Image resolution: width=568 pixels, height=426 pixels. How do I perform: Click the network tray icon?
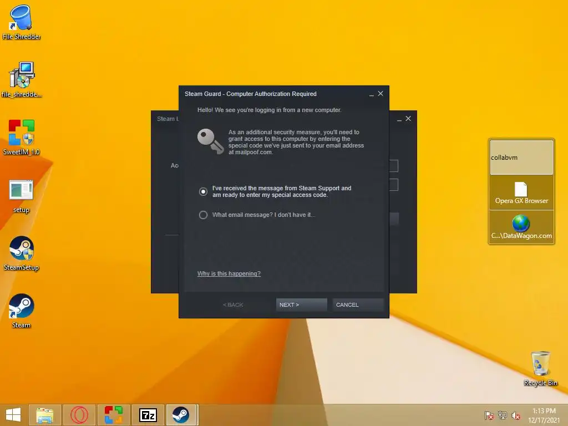click(x=503, y=415)
